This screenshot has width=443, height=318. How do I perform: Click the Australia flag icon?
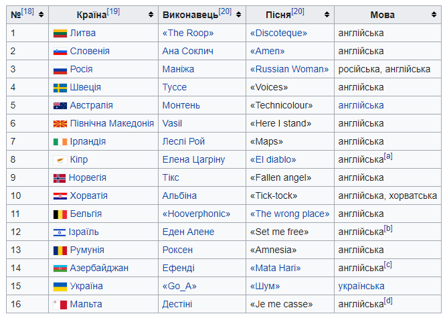click(60, 106)
